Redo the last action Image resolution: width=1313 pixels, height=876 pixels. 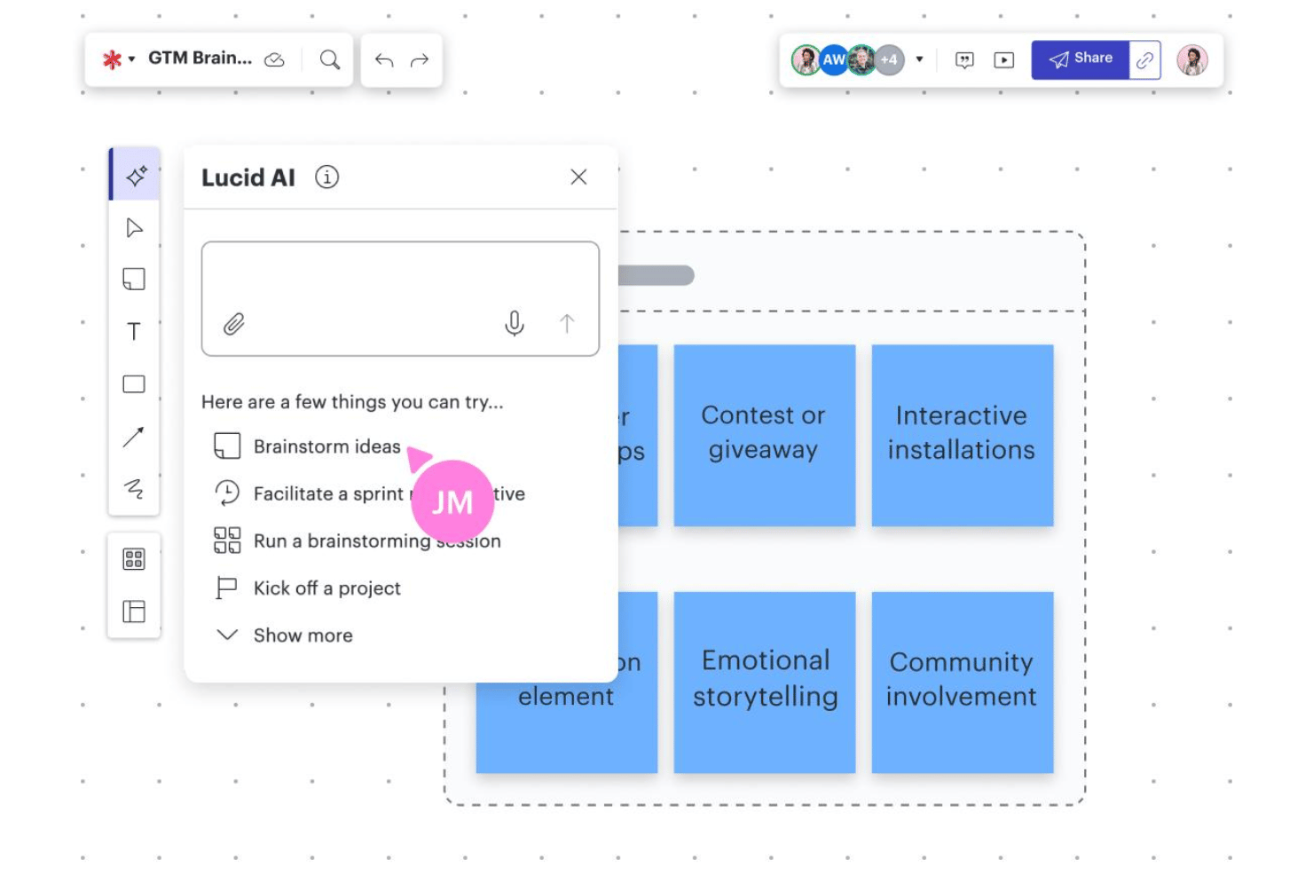point(420,60)
